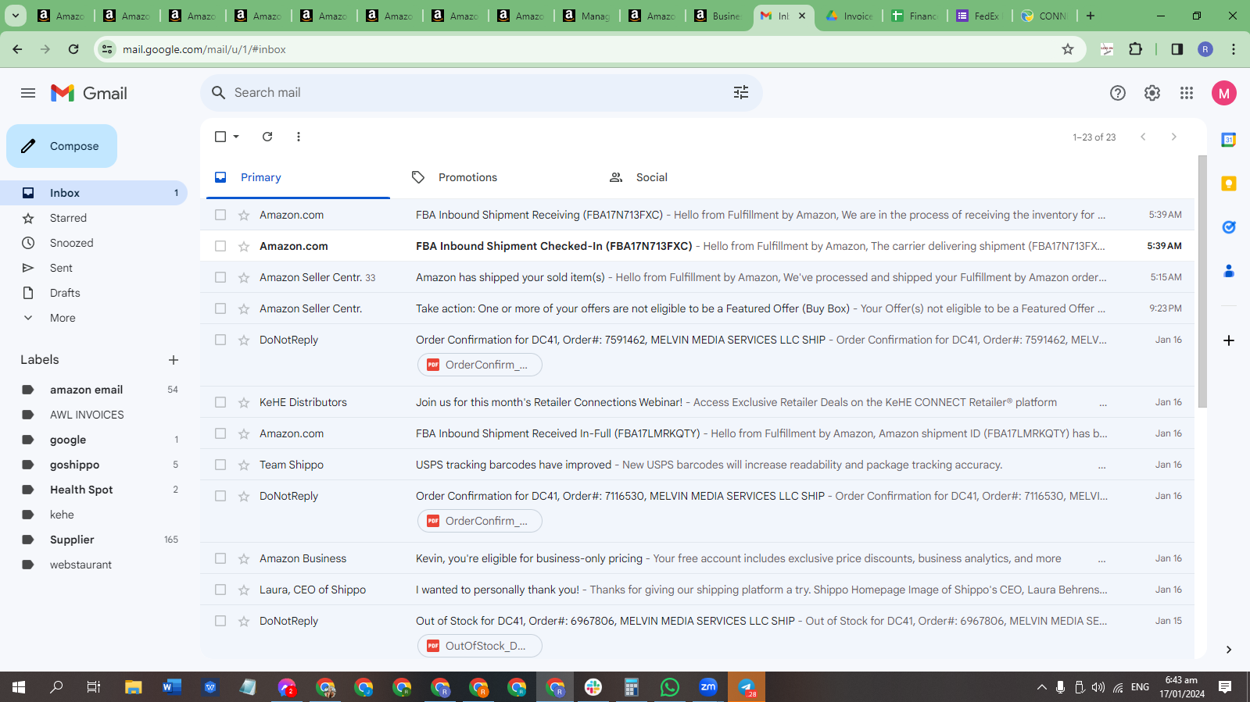Open Google Keep side panel icon
The height and width of the screenshot is (702, 1250).
pos(1229,184)
